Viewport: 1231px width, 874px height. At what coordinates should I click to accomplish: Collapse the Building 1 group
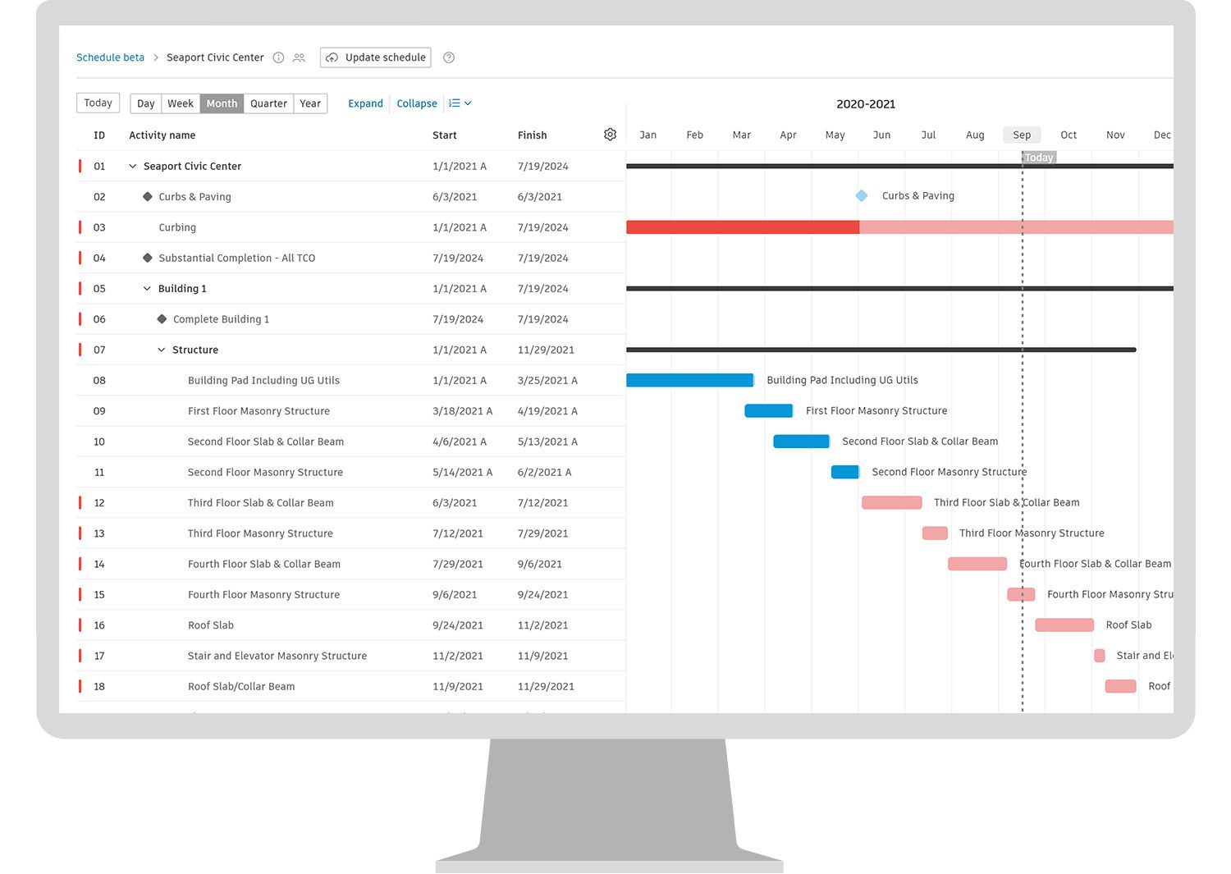(146, 288)
